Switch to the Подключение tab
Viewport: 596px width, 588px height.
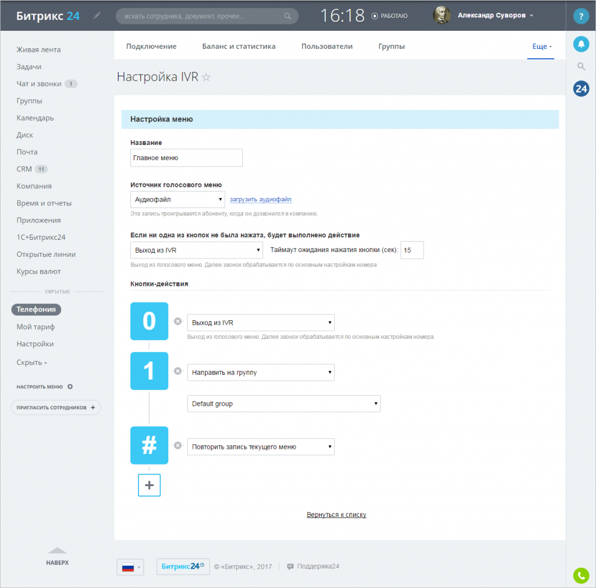[x=151, y=47]
